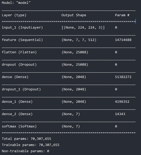This screenshot has width=141, height=155.
Task: Select the dropout_1 row's param value '0'
Action: [x=116, y=89]
